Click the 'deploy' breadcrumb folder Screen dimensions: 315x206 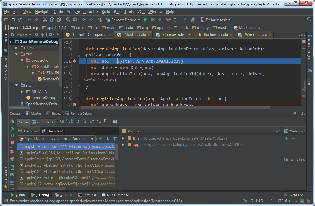pyautogui.click(x=200, y=28)
